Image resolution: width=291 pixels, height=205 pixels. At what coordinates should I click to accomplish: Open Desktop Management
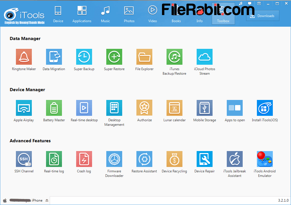pos(114,108)
